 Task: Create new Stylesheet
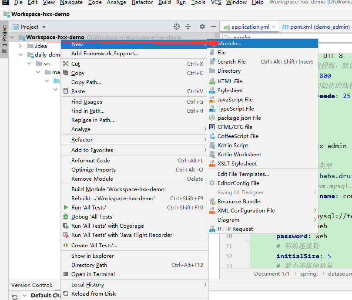tap(263, 90)
